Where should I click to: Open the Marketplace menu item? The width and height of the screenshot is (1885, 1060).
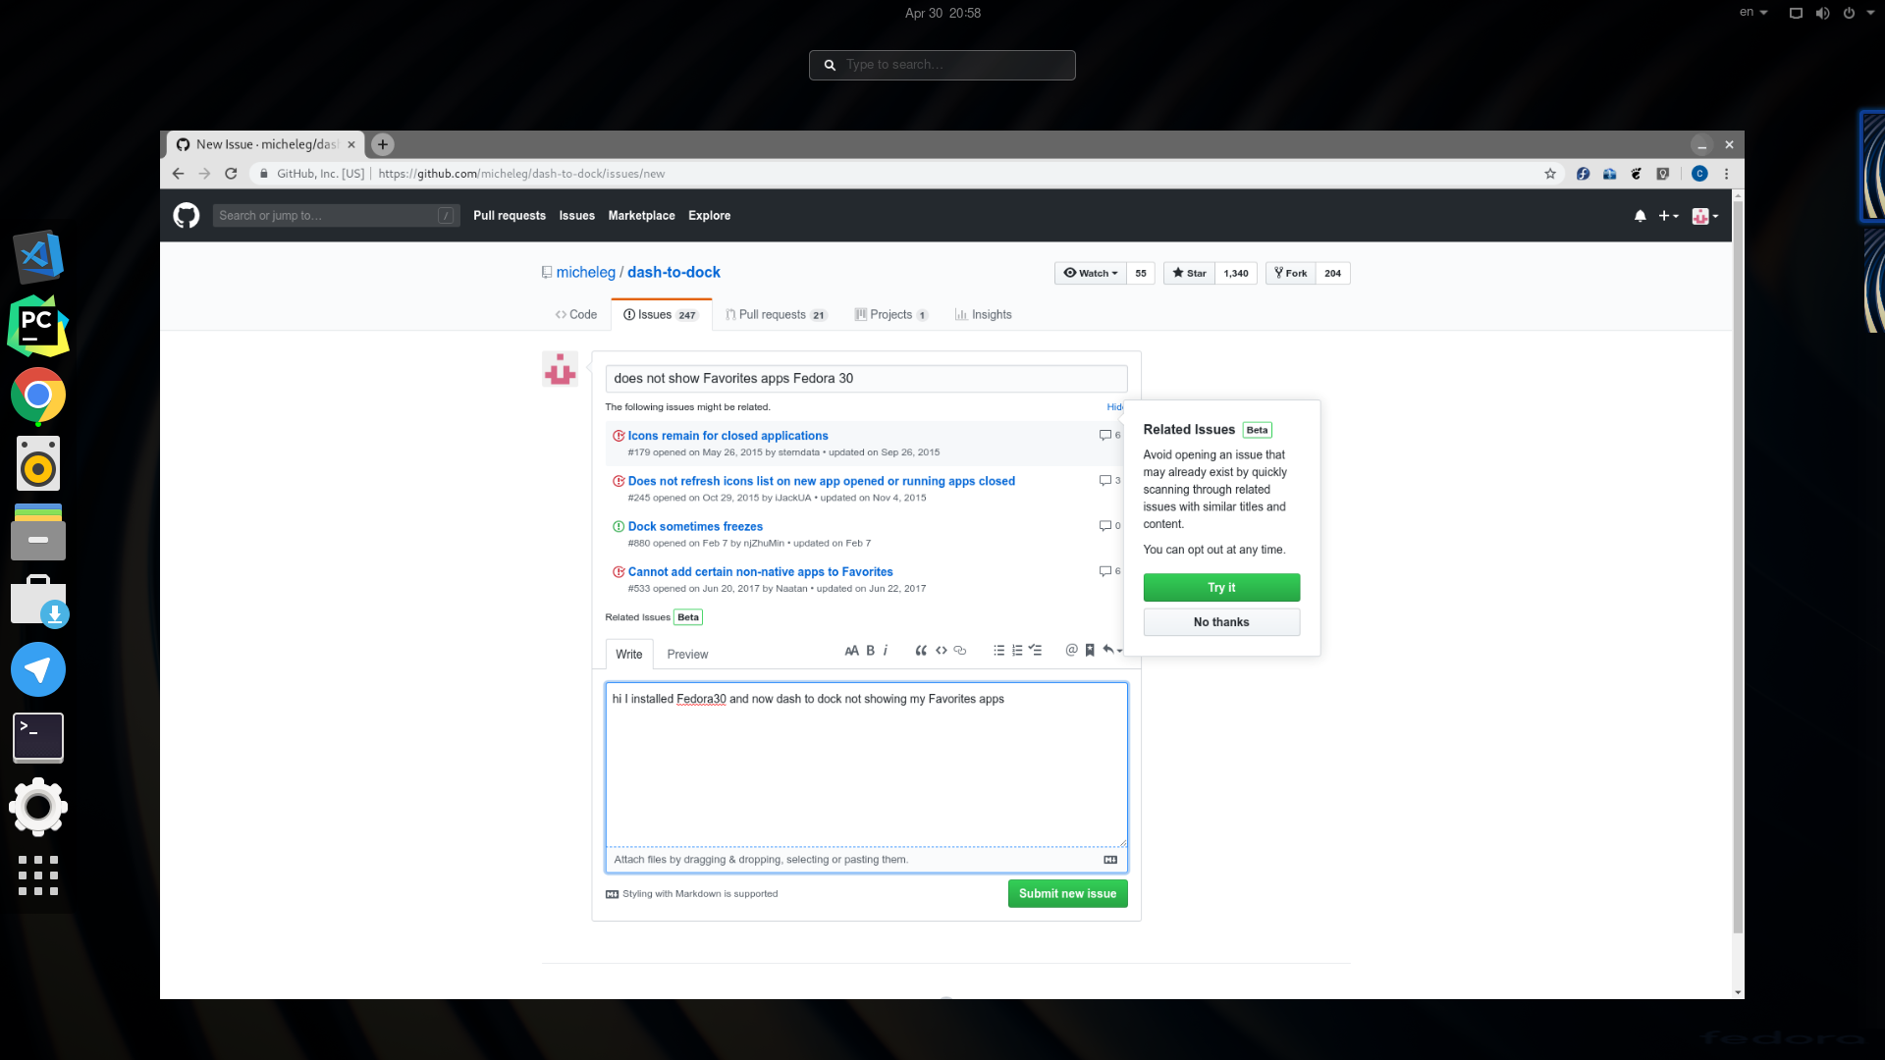pos(641,215)
